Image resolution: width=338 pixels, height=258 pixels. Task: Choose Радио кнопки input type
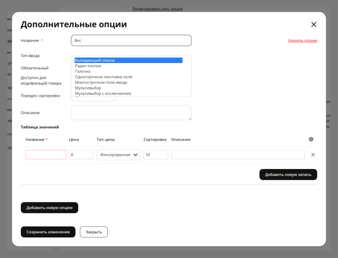point(88,66)
